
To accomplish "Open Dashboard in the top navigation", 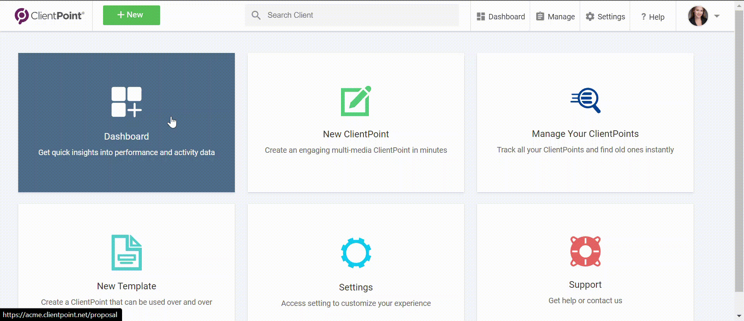I will click(x=501, y=17).
